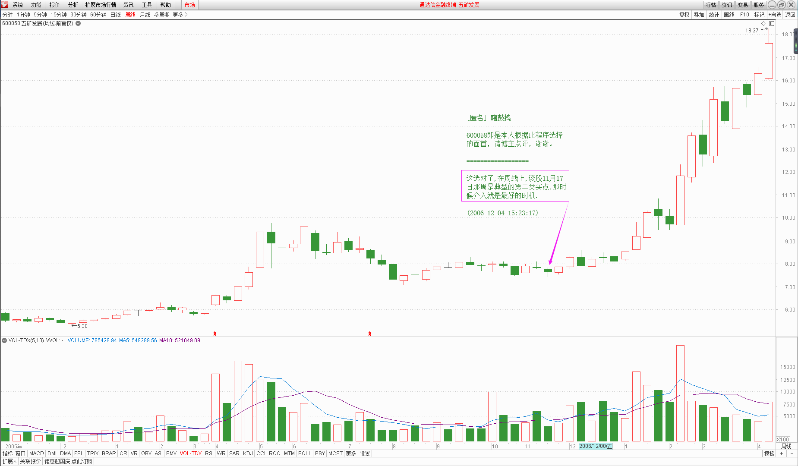Expand the 更多 periods list in the period bar
The width and height of the screenshot is (798, 466).
(180, 15)
